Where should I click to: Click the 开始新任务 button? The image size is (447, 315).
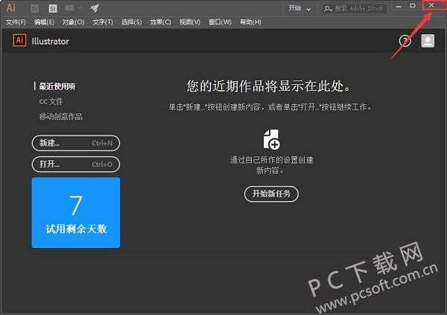[x=271, y=194]
